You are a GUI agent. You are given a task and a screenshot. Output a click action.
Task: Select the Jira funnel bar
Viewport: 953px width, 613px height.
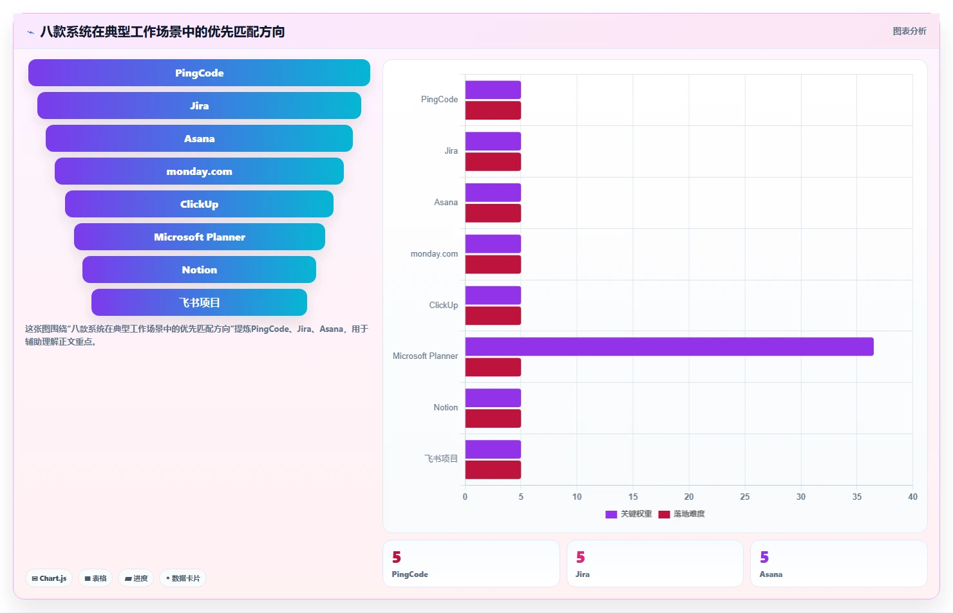pos(199,105)
